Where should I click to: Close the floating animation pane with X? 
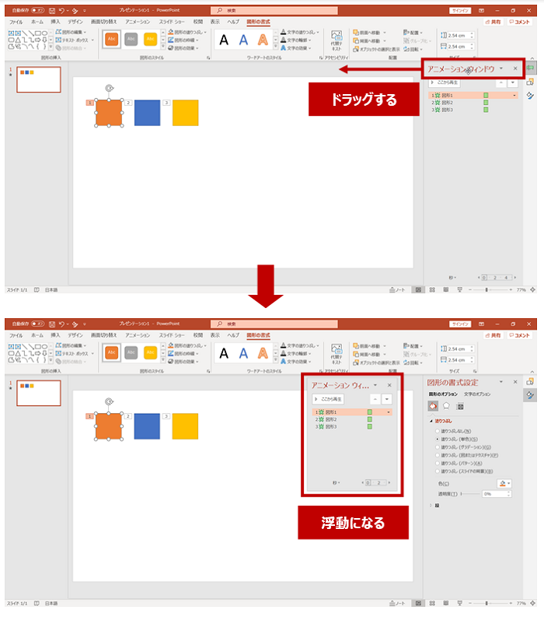coord(389,385)
